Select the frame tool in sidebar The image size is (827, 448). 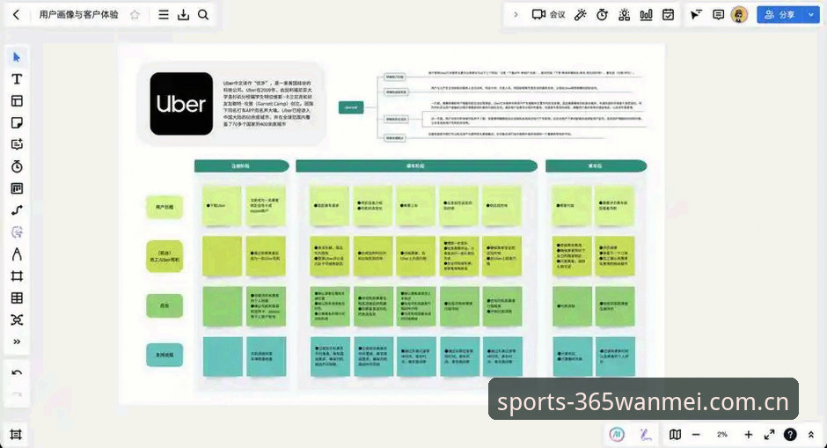17,276
